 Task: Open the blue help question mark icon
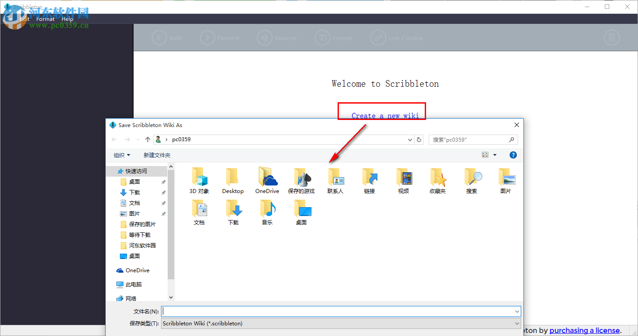pyautogui.click(x=513, y=155)
